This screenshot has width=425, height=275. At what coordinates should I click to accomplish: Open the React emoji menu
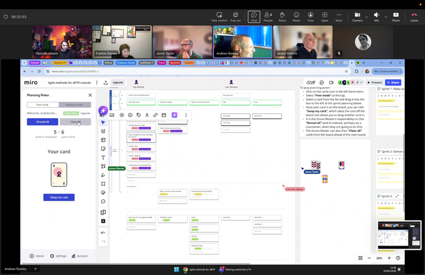(x=296, y=16)
